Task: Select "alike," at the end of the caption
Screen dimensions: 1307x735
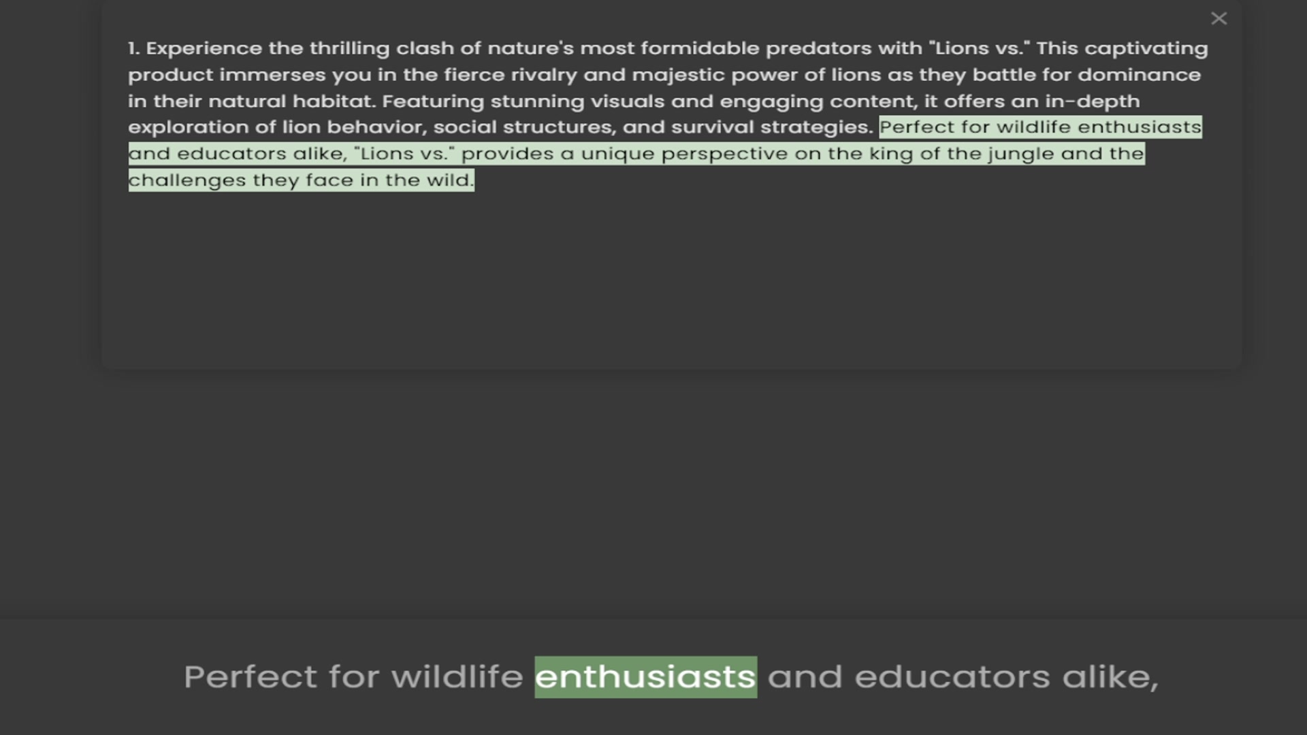Action: [1110, 677]
